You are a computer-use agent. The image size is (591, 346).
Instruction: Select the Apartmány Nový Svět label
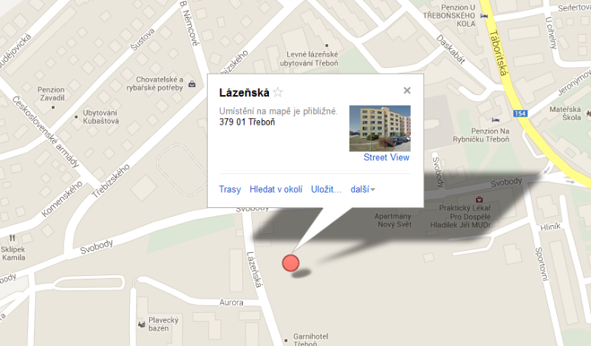point(393,221)
